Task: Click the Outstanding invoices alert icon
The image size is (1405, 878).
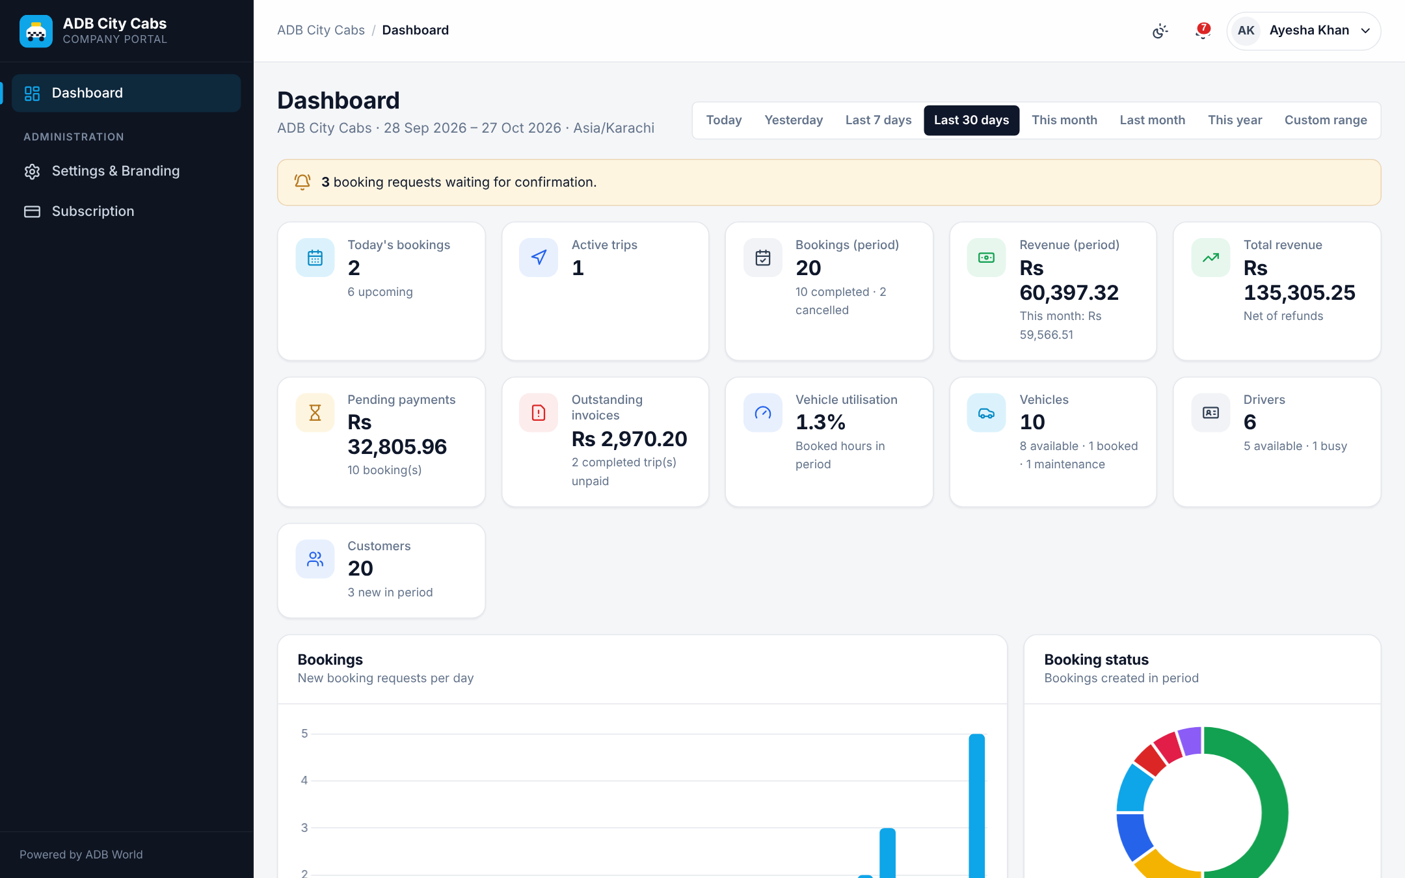Action: tap(539, 412)
